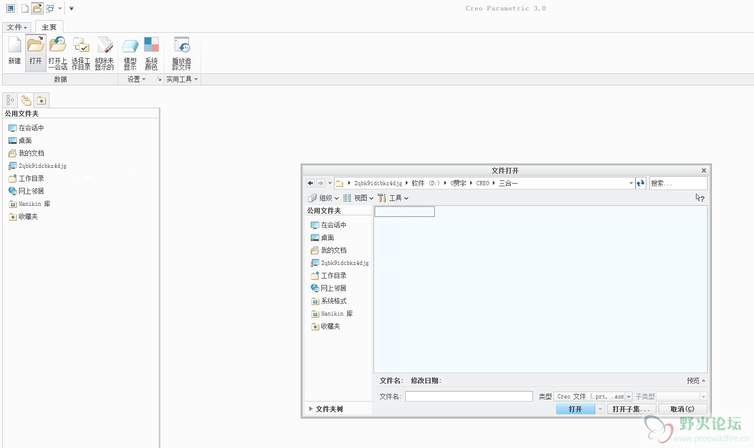The height and width of the screenshot is (448, 754).
Task: Open dropdown arrow beside 打开 button
Action: [x=600, y=409]
